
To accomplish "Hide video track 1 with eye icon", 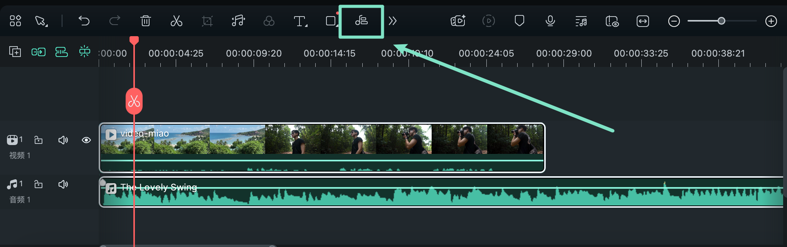I will click(x=86, y=140).
